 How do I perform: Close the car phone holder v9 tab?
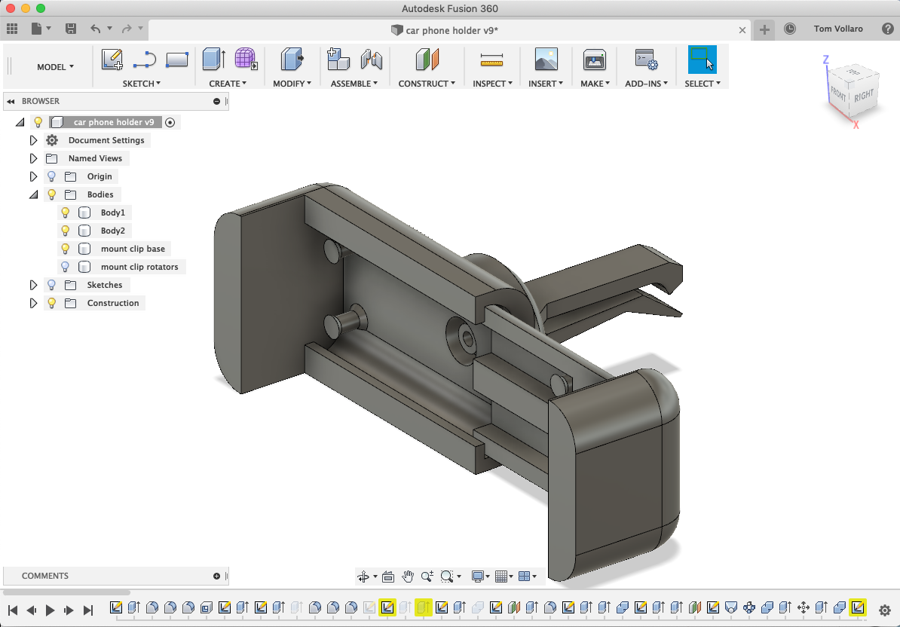pos(742,30)
